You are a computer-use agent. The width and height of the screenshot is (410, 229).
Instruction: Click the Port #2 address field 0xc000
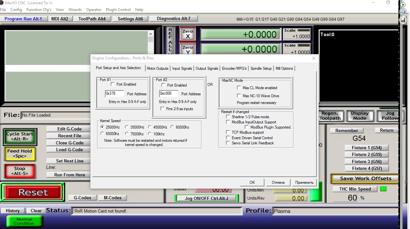[169, 94]
